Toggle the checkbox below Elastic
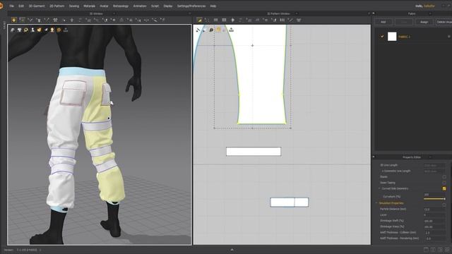 pyautogui.click(x=444, y=183)
